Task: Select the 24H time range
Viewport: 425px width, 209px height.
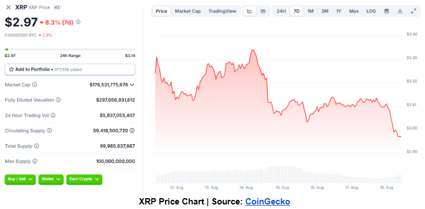Action: (281, 11)
